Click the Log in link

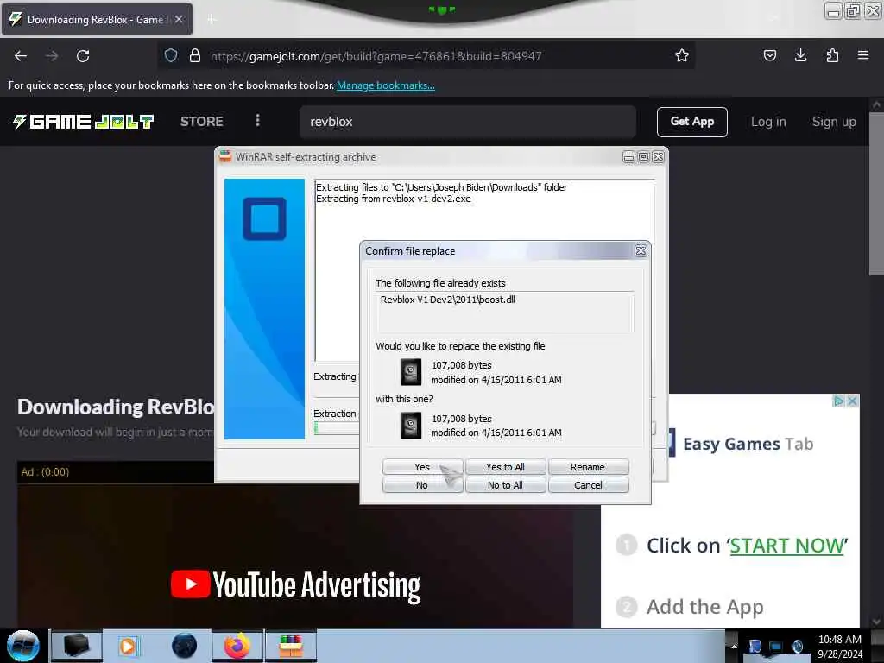pos(768,122)
